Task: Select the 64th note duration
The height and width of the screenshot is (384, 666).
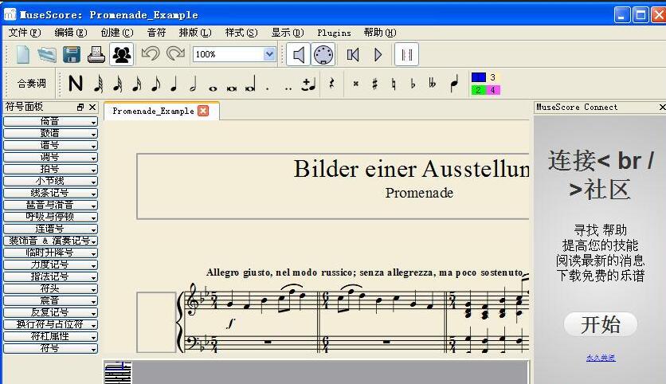Action: pos(99,84)
